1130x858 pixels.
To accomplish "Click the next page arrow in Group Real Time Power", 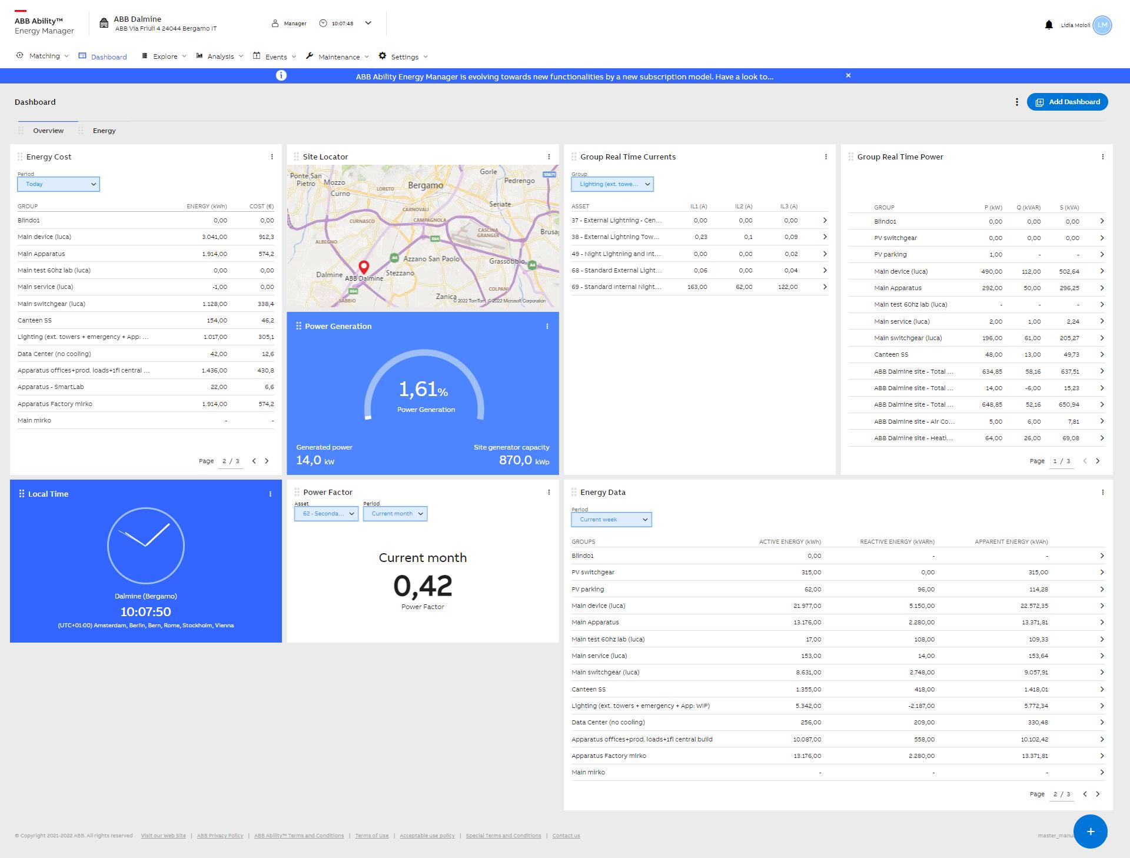I will click(1101, 461).
